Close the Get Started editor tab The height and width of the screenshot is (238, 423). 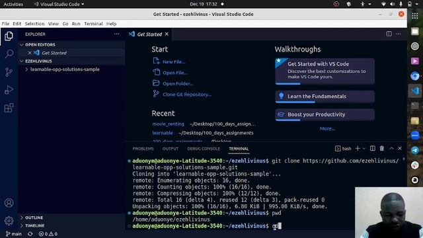click(167, 34)
